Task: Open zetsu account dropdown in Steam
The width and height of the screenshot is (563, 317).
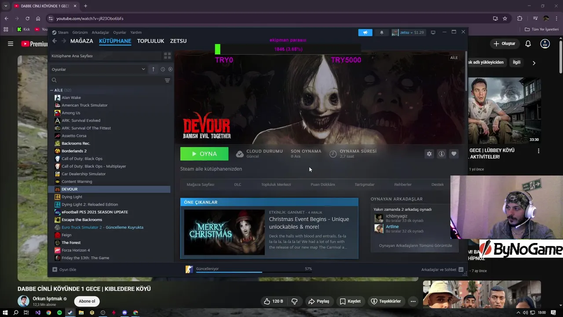Action: (x=408, y=33)
